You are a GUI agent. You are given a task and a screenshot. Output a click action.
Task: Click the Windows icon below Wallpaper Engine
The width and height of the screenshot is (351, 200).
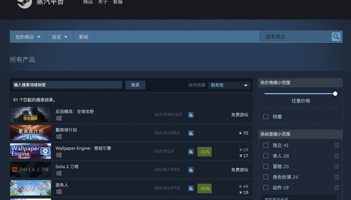[59, 155]
